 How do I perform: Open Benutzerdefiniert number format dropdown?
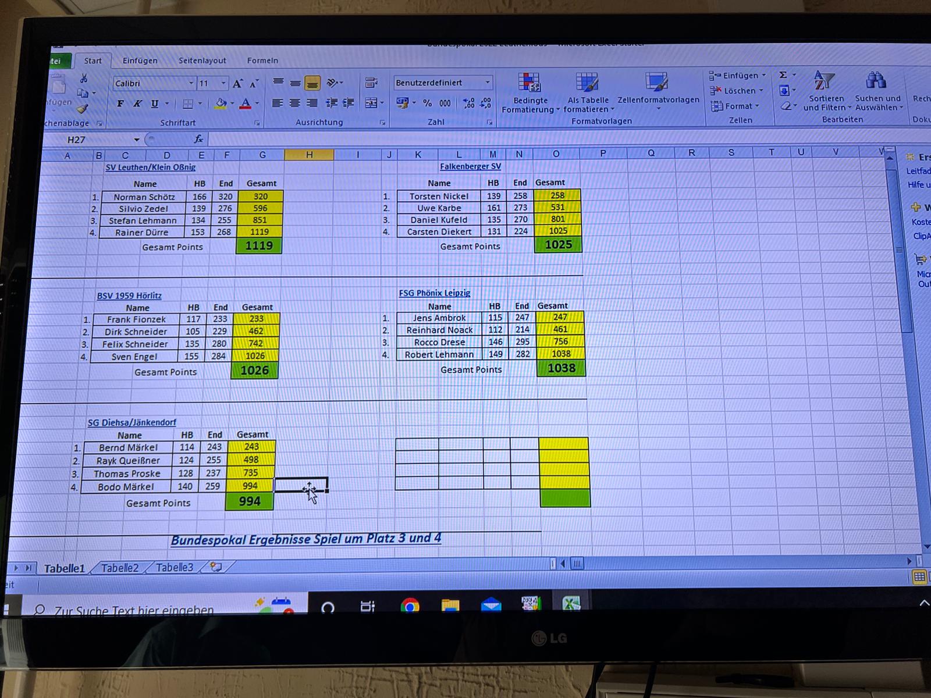tap(488, 83)
